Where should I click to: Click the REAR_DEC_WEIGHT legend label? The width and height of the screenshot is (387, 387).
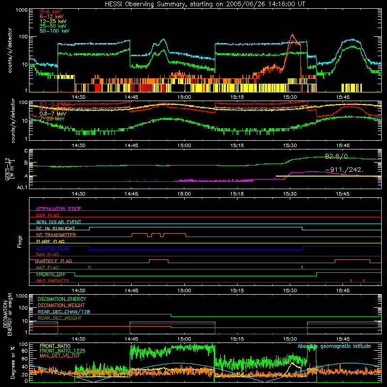tap(60, 318)
